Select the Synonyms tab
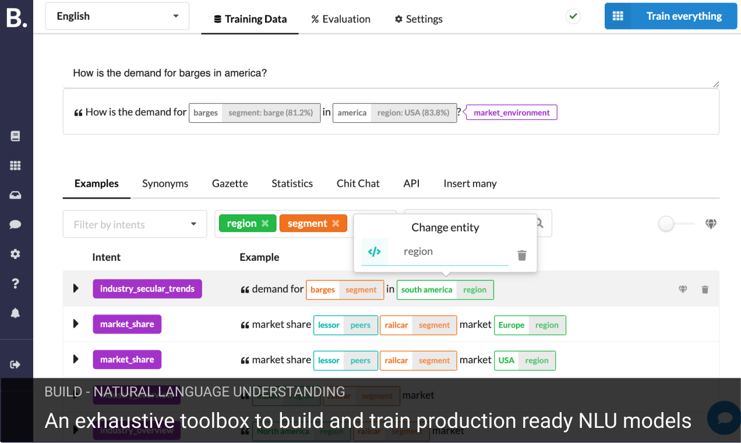Viewport: 741px width, 443px height. [165, 183]
